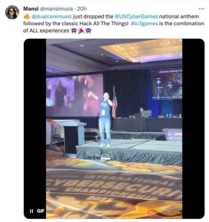Viewport: 209px width, 222px height.
Task: Click the large projection screen in GIF
Action: (x=74, y=96)
